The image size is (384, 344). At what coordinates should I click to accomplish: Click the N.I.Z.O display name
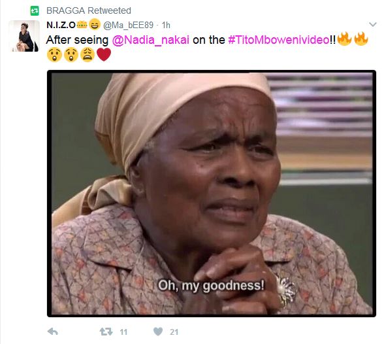point(61,25)
